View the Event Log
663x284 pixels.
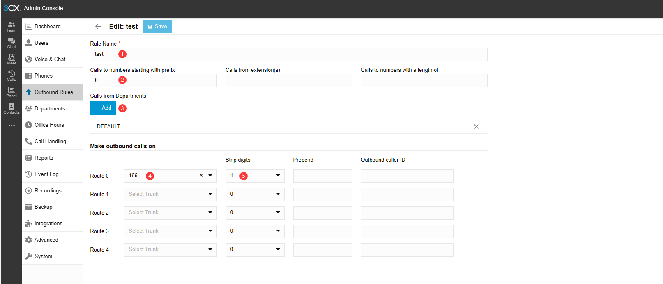point(53,174)
